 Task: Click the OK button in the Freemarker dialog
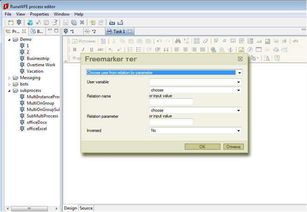202,147
